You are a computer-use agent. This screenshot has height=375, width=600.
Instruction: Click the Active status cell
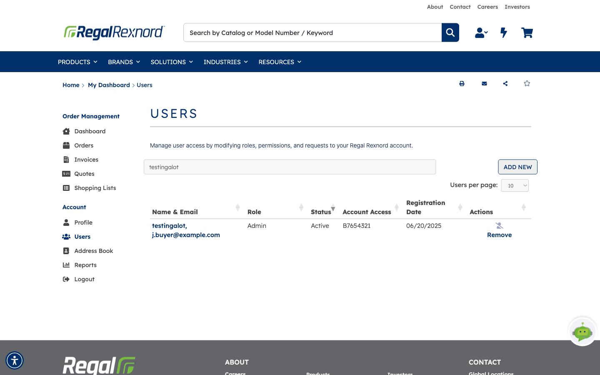tap(320, 226)
